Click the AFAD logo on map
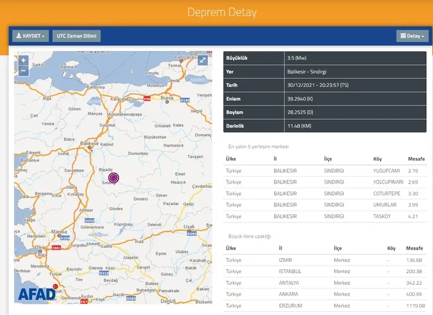 pyautogui.click(x=35, y=293)
